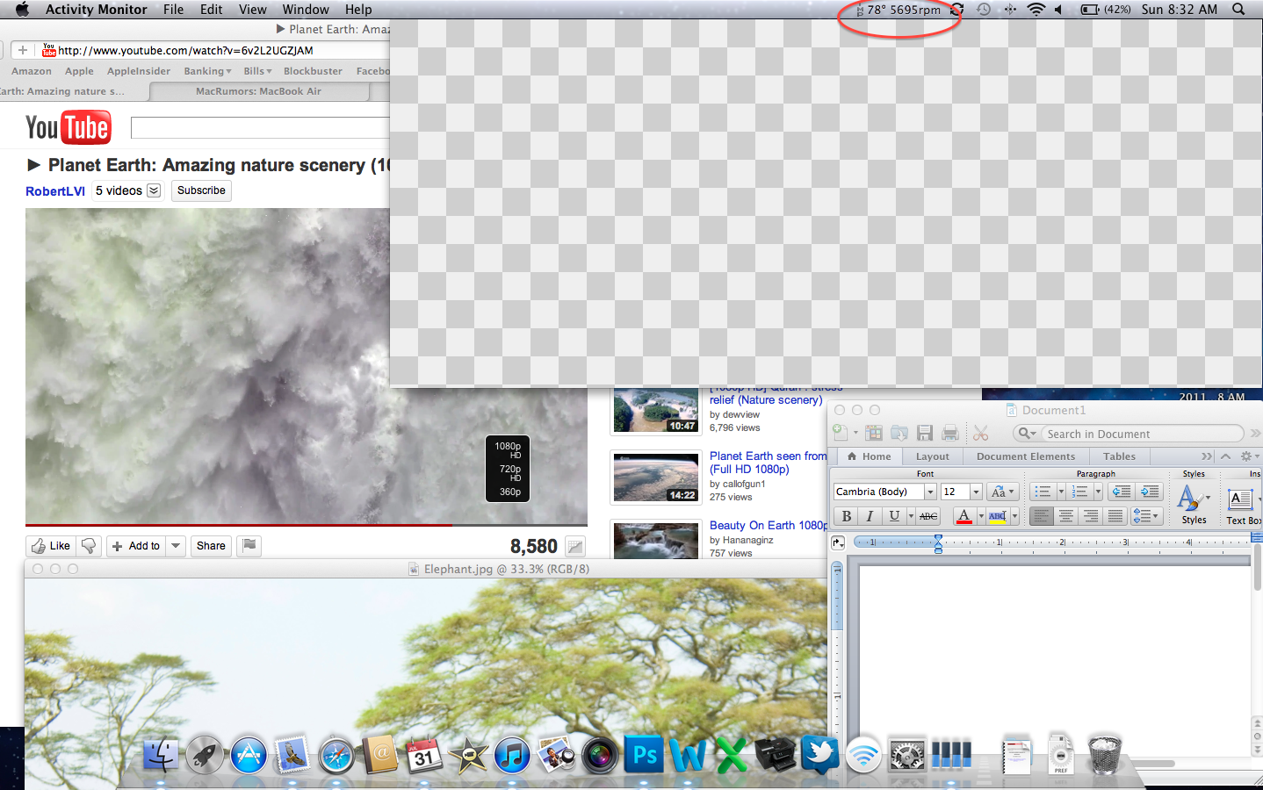Open the Add to dropdown arrow on YouTube
The width and height of the screenshot is (1263, 790).
176,546
